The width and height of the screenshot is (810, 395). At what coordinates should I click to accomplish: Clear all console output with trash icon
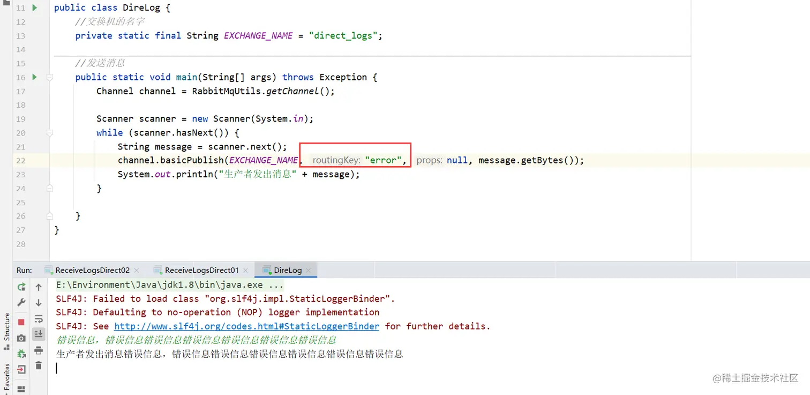tap(39, 366)
